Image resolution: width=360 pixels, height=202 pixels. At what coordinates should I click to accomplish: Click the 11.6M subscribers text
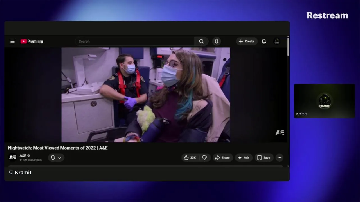[30, 160]
